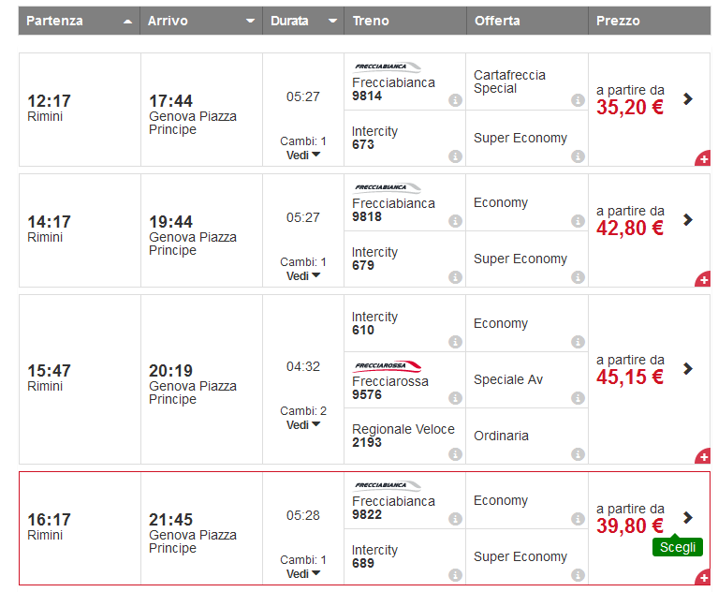Choose arrow next to 45,15 € price

tap(688, 368)
